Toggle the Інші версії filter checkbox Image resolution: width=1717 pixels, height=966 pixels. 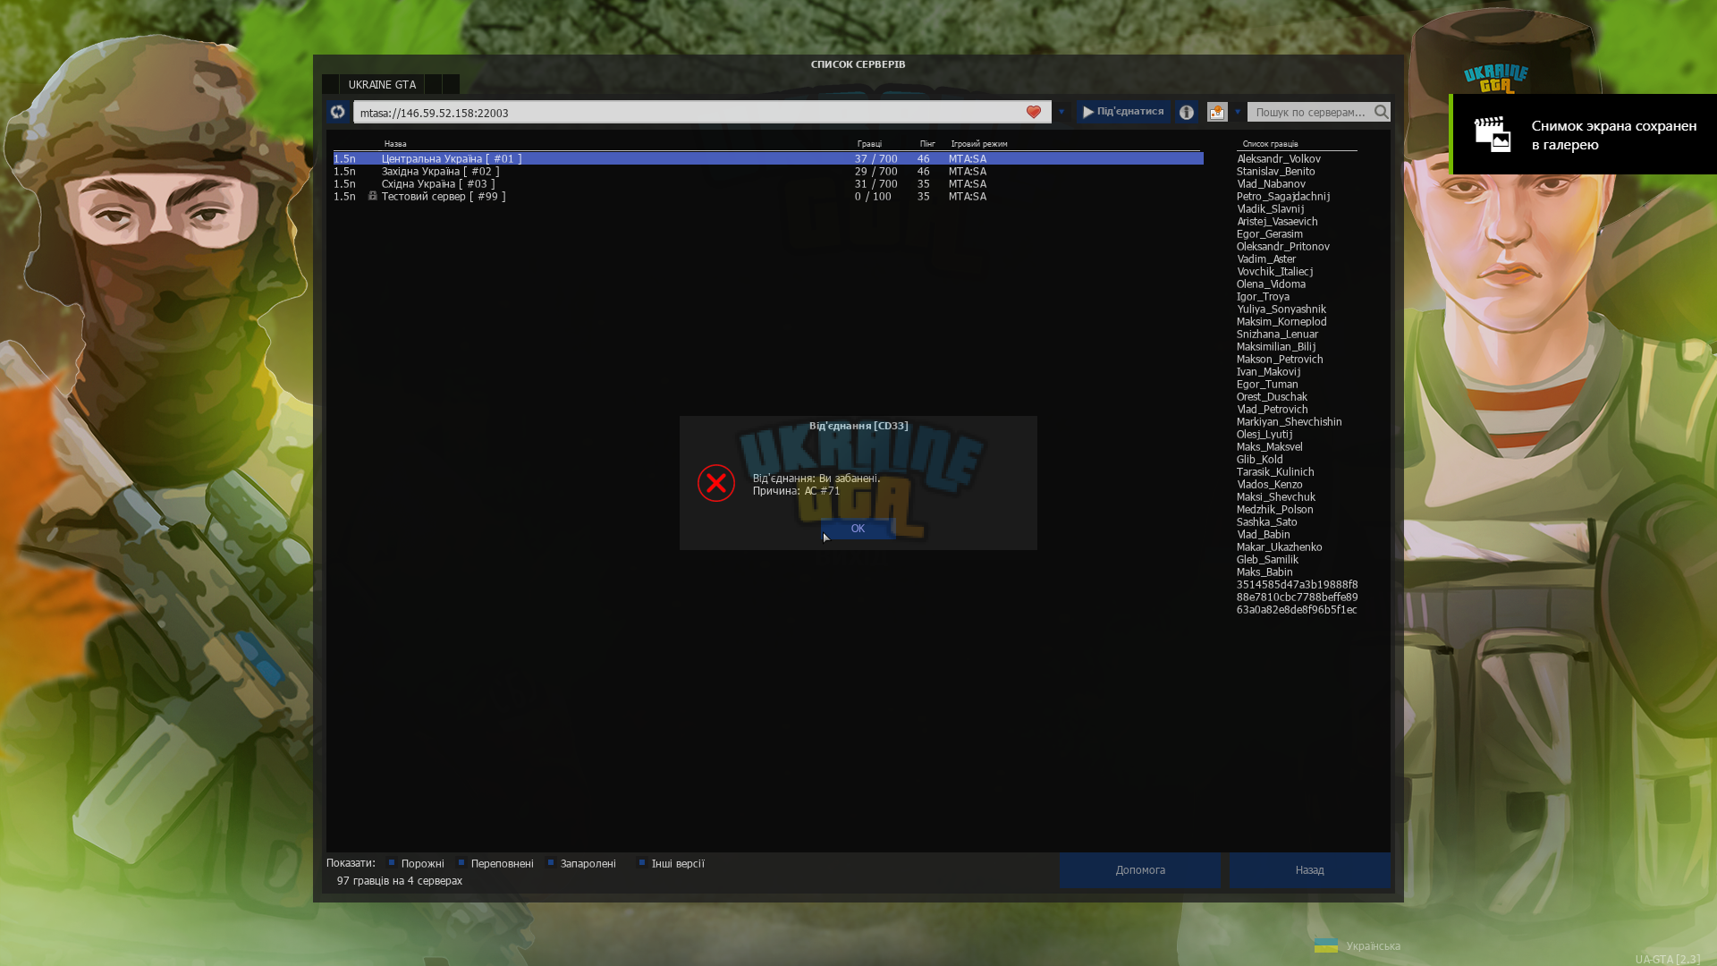[642, 863]
